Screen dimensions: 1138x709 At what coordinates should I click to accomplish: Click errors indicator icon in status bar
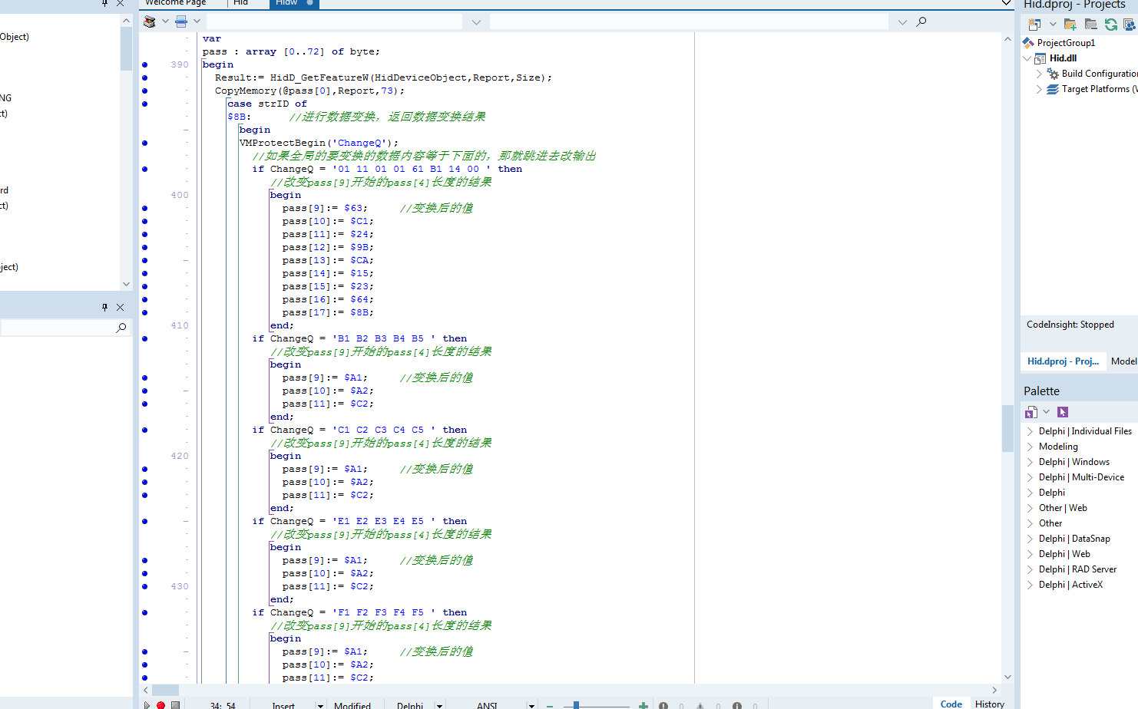coord(663,706)
